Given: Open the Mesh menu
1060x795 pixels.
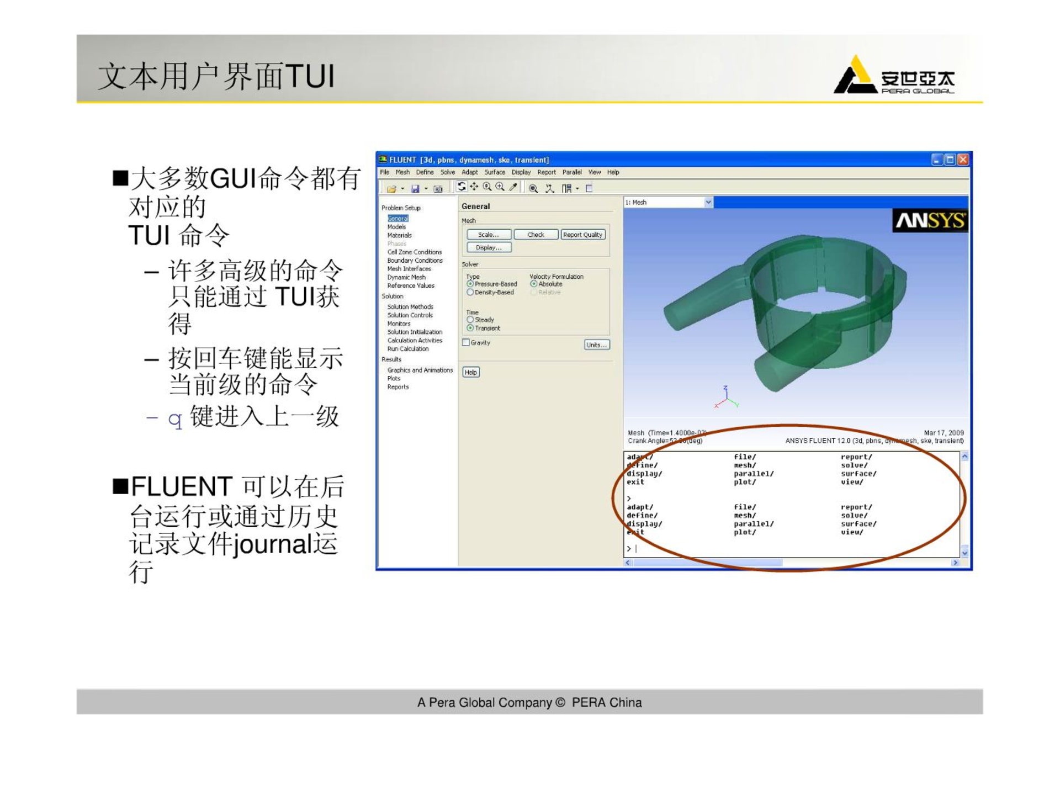Looking at the screenshot, I should tap(402, 172).
